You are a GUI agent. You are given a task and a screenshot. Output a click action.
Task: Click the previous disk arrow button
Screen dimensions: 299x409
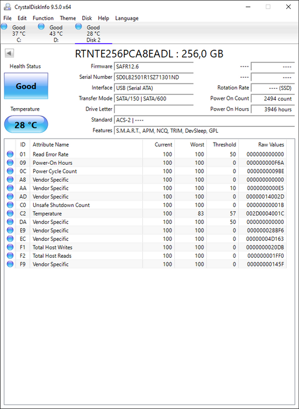pyautogui.click(x=9, y=54)
